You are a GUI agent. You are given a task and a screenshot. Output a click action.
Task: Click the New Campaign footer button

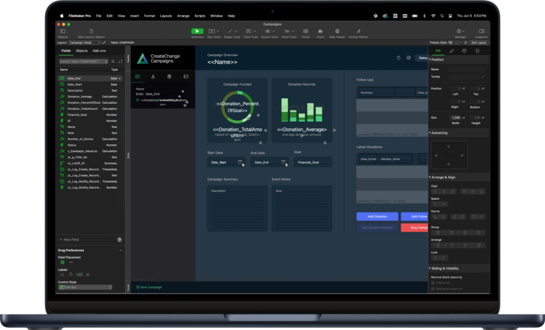[x=149, y=287]
